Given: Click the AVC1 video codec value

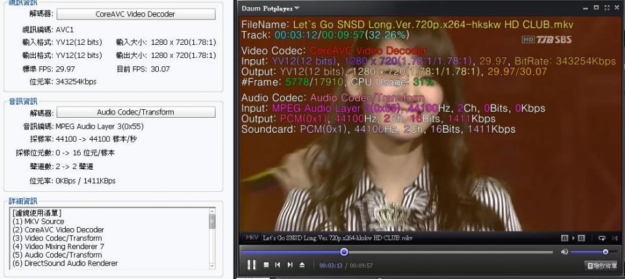Looking at the screenshot, I should coord(64,30).
